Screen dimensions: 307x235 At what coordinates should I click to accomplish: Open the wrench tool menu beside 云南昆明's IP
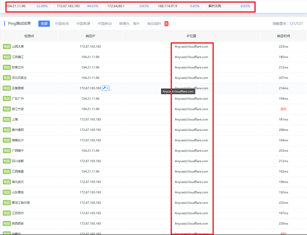tap(106, 88)
